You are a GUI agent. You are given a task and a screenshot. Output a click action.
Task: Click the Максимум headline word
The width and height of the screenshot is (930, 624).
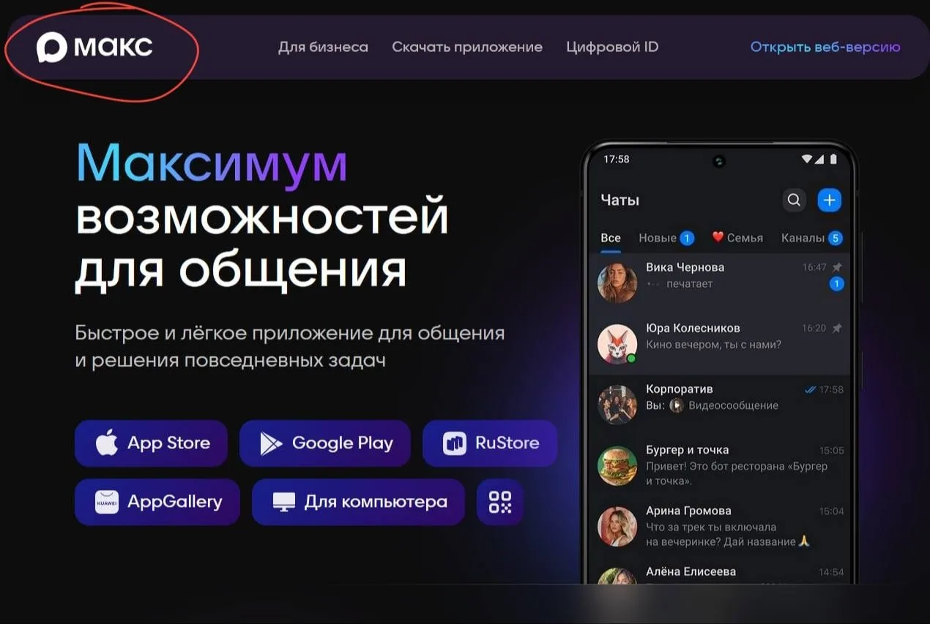coord(212,163)
